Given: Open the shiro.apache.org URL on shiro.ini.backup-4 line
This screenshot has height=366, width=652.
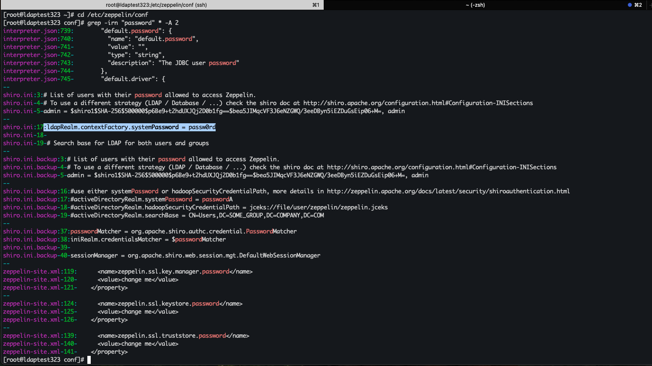Looking at the screenshot, I should coord(441,167).
